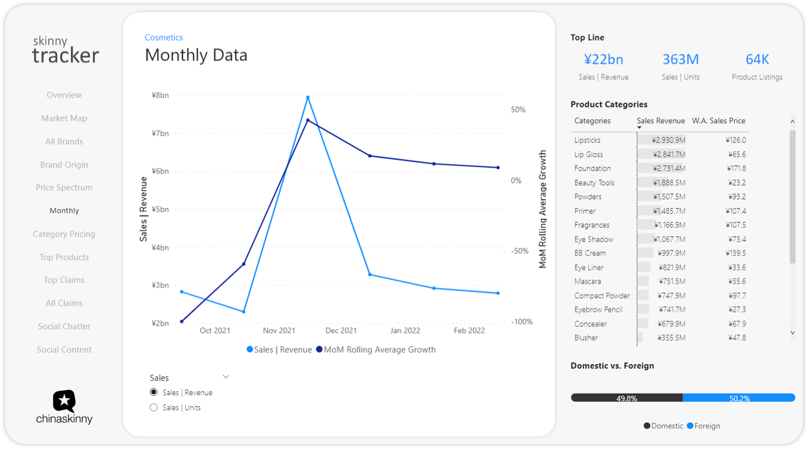Screen dimensions: 808x449
Task: Click the Domestic legend circle
Action: (647, 426)
